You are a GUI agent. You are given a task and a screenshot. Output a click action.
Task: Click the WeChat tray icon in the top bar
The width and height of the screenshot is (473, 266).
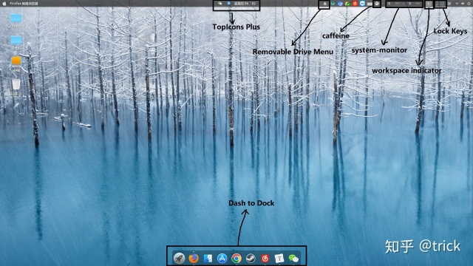tap(220, 4)
